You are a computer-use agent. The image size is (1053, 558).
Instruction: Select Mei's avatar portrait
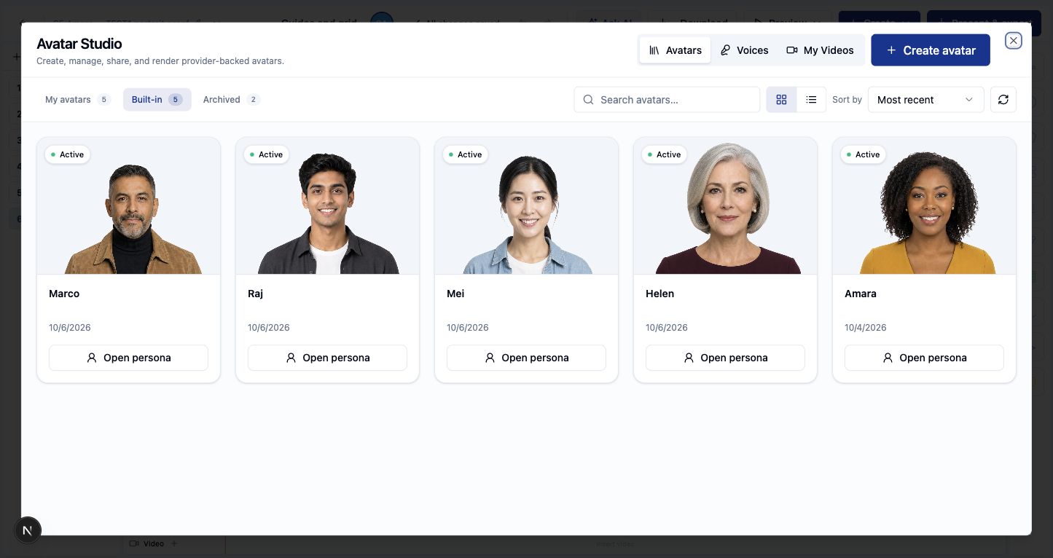(x=527, y=206)
